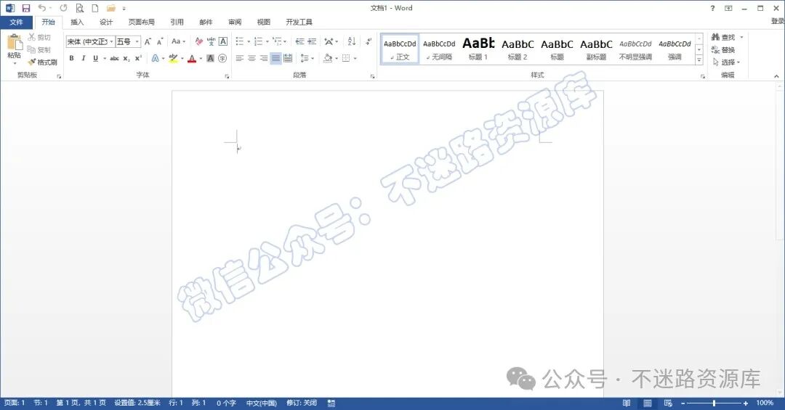This screenshot has height=410, width=785.
Task: Click 修订: 关闭 track changes status
Action: [x=302, y=403]
